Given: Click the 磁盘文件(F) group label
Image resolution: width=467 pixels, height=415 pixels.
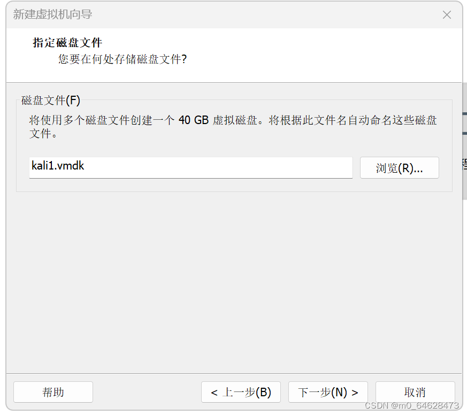Looking at the screenshot, I should click(x=51, y=101).
